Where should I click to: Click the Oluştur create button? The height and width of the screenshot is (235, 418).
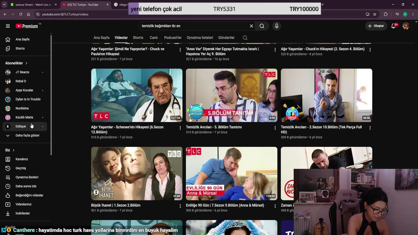(x=376, y=26)
